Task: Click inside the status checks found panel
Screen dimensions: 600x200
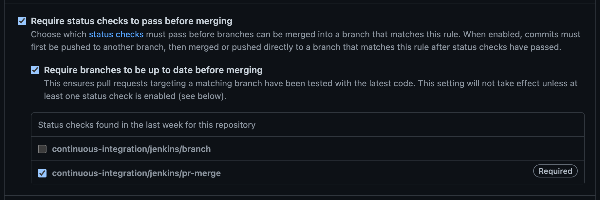Action: tap(295, 149)
